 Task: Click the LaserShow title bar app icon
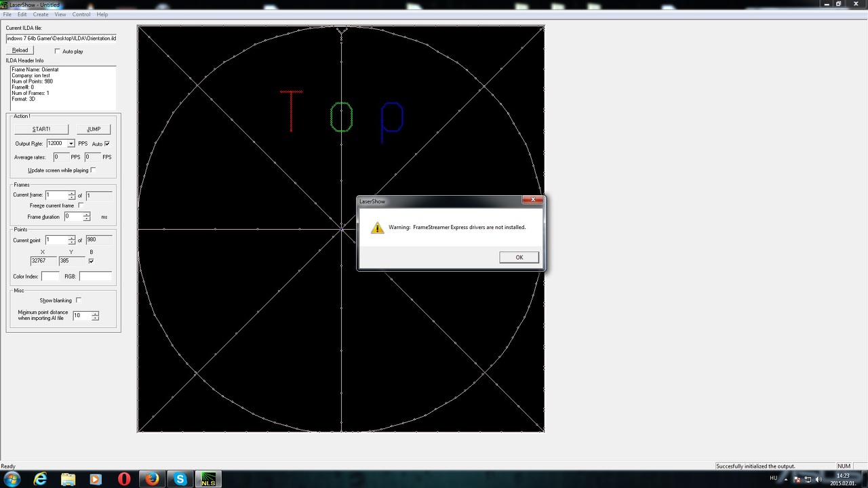[4, 5]
